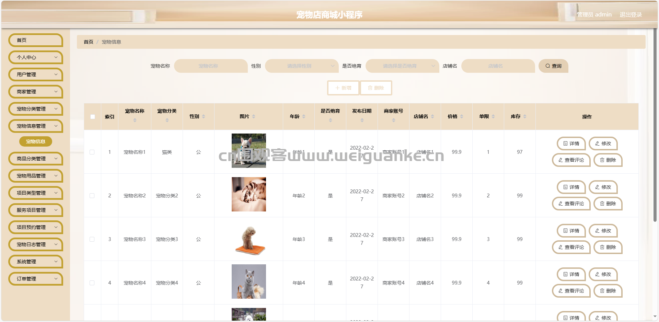The image size is (659, 322).
Task: Expand 宠物用品管理 sidebar menu
Action: tap(36, 176)
